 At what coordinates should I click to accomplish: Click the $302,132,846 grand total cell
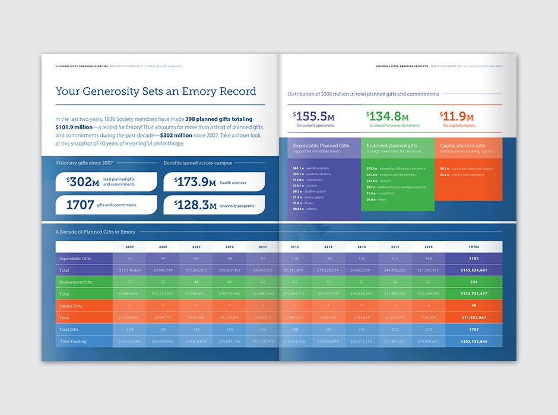click(473, 341)
